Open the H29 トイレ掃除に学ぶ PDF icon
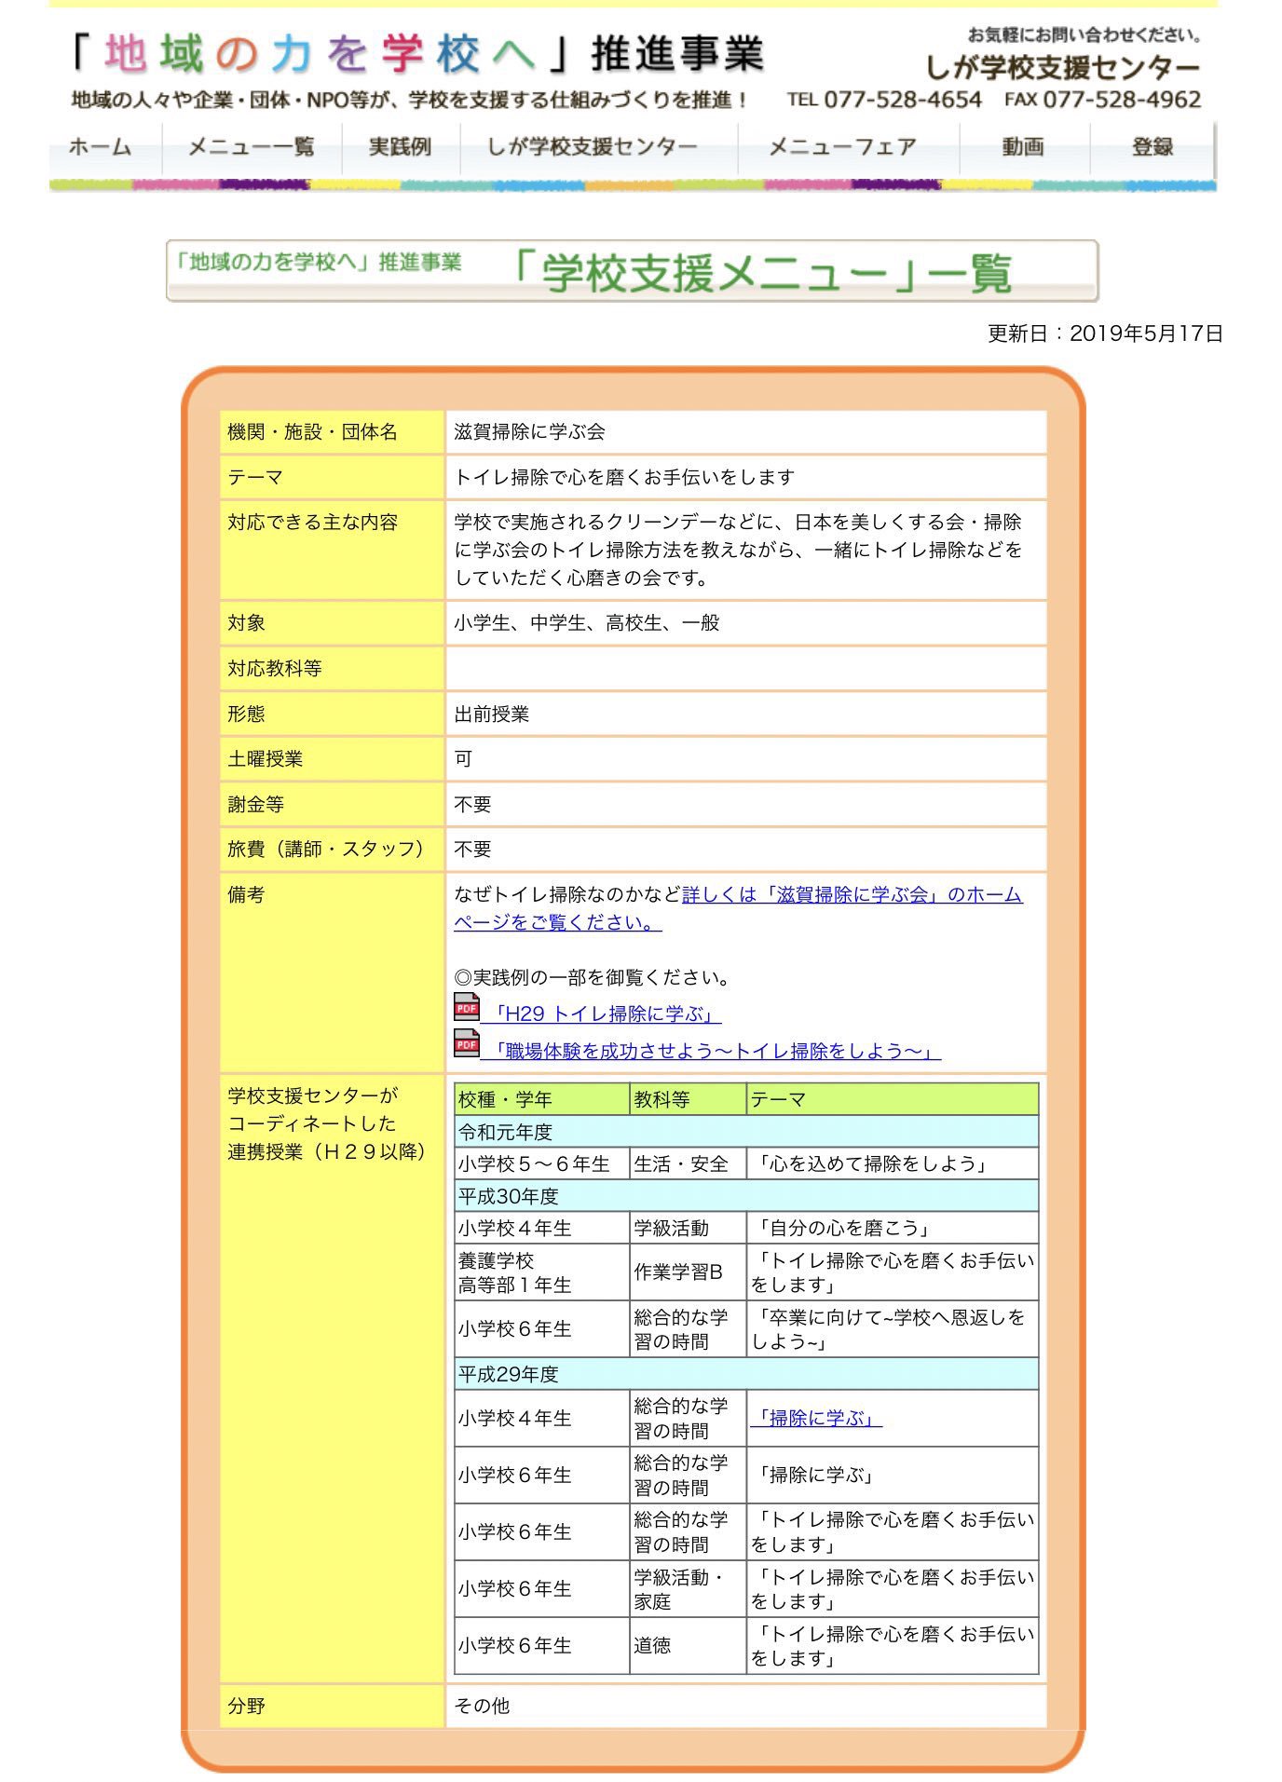1282x1782 pixels. 467,1008
